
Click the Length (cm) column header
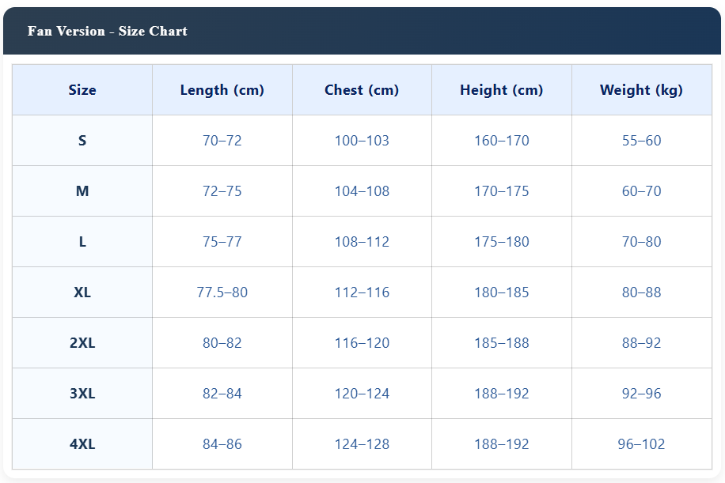[222, 90]
